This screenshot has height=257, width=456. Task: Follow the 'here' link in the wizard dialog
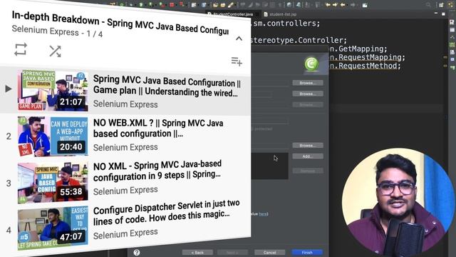[263, 214]
